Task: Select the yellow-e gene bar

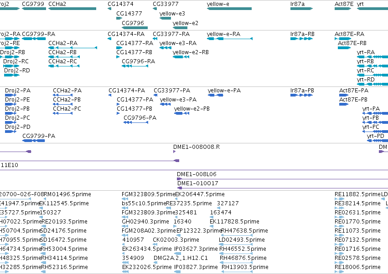Action: (x=229, y=9)
